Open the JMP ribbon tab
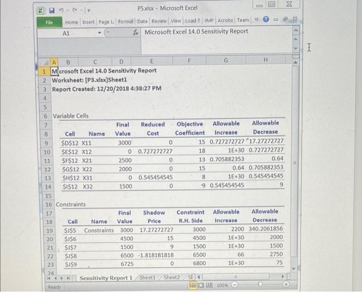362x292 pixels. click(x=209, y=21)
